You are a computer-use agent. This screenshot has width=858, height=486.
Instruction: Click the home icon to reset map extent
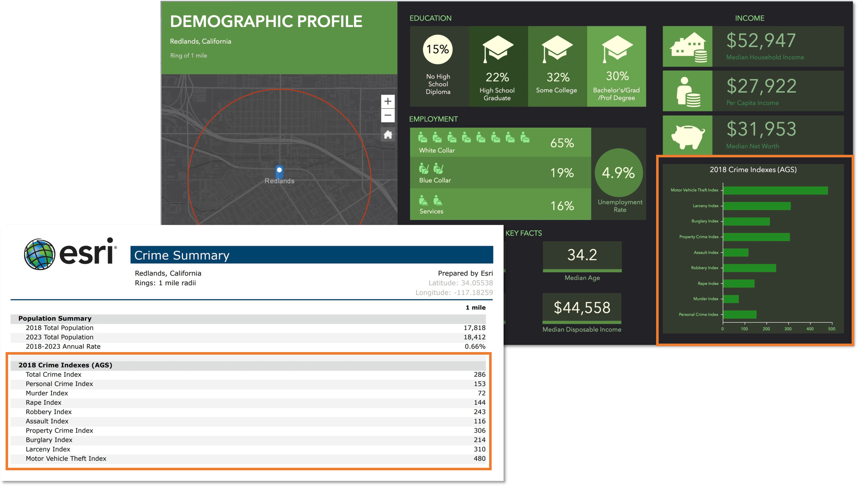pyautogui.click(x=388, y=135)
